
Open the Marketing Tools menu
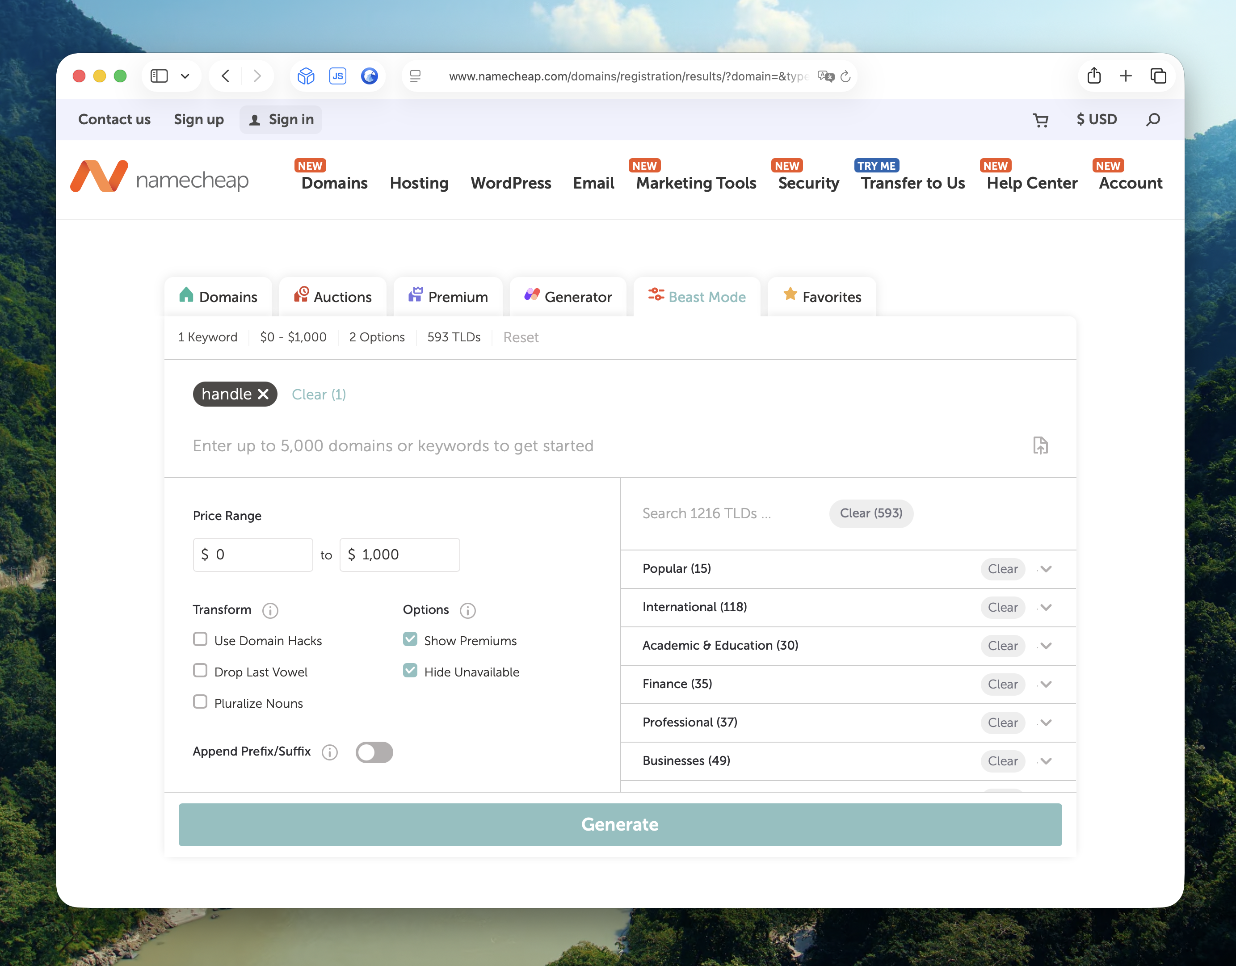pos(696,183)
